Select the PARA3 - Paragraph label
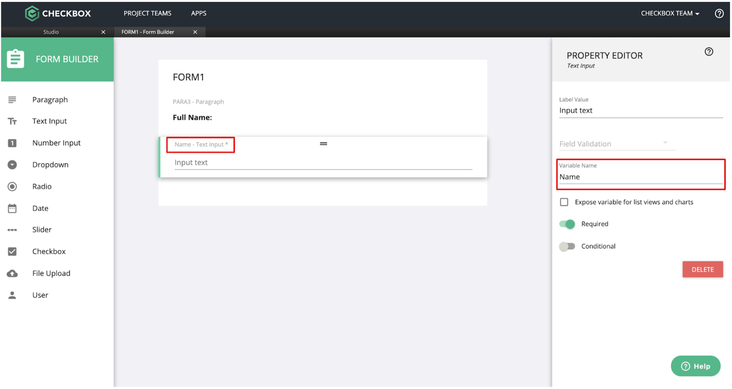Viewport: 732px width, 389px height. coord(198,102)
